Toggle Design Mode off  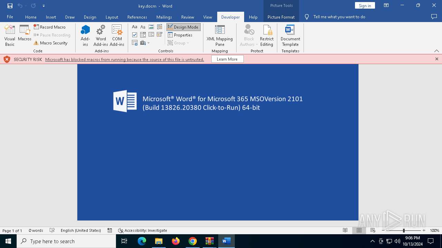(183, 27)
